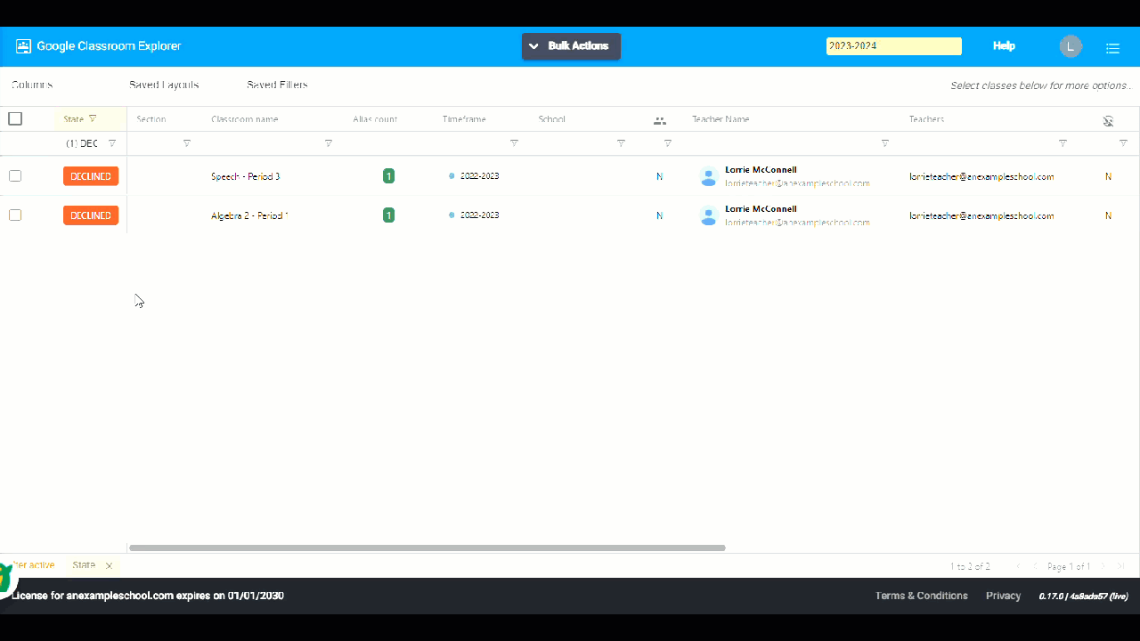Remove the State filter chip with X
This screenshot has width=1140, height=641.
pyautogui.click(x=109, y=565)
